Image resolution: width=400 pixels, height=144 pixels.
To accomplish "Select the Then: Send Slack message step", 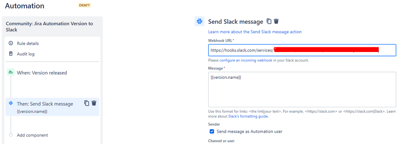I will (x=52, y=107).
